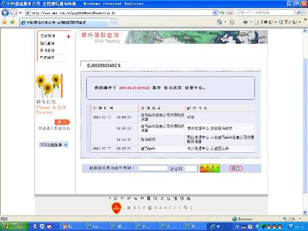Click the Home icon in command bar

coord(220,22)
